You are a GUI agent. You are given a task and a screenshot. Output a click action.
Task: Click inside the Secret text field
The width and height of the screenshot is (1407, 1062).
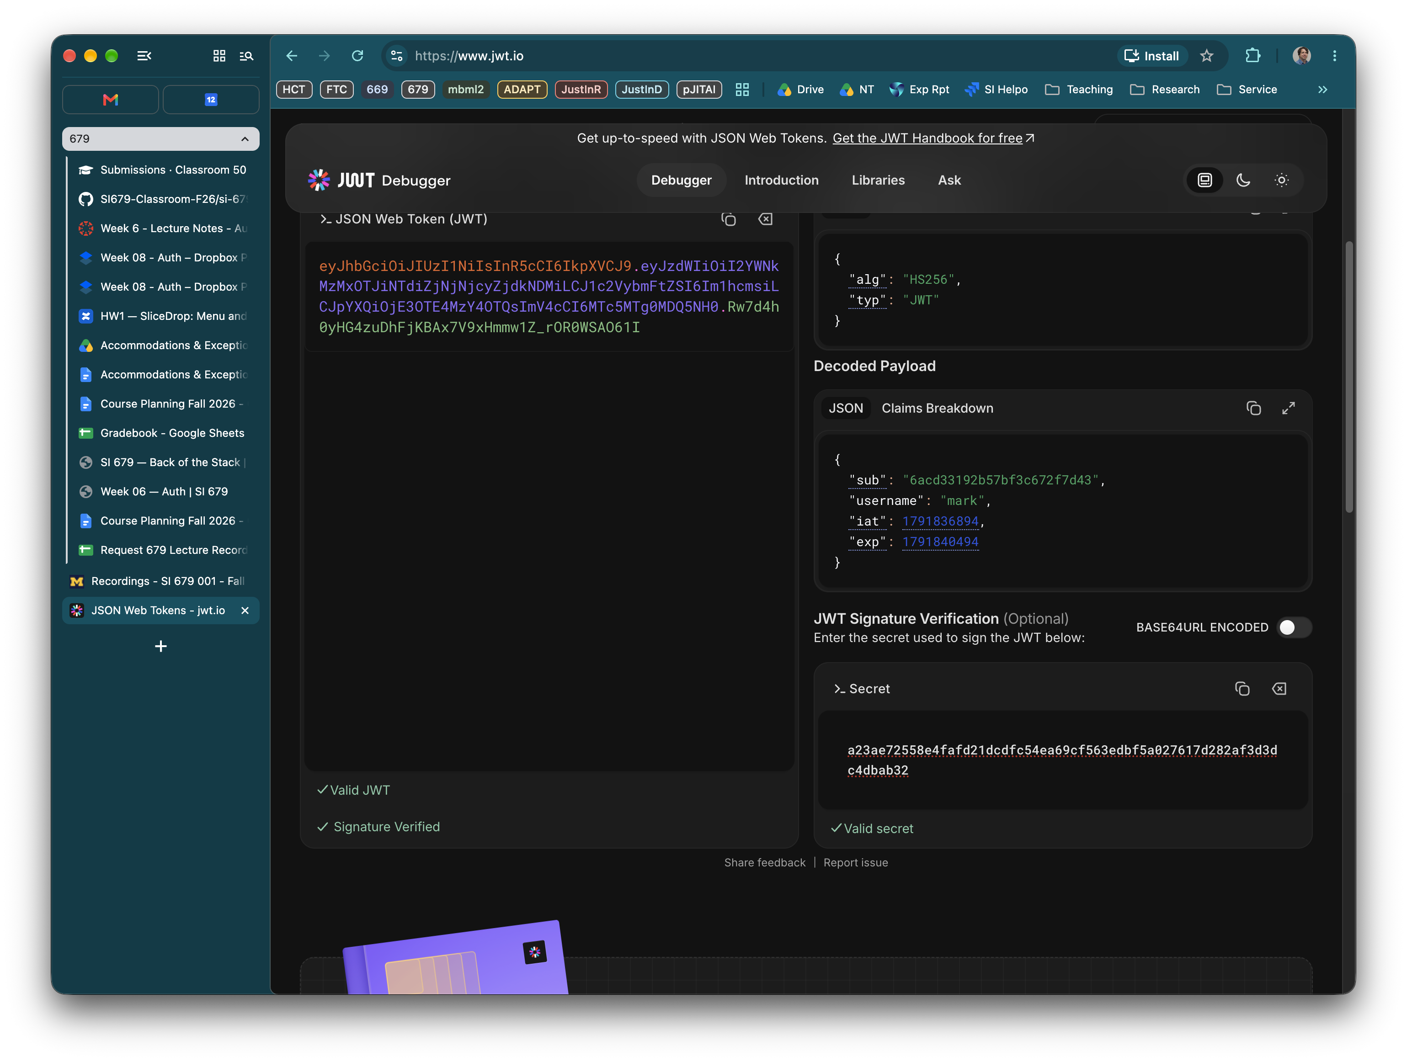point(1062,760)
